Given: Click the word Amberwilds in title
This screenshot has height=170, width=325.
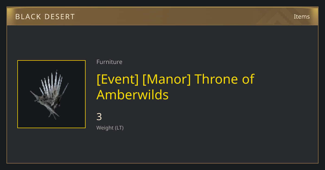Looking at the screenshot, I should coord(132,95).
